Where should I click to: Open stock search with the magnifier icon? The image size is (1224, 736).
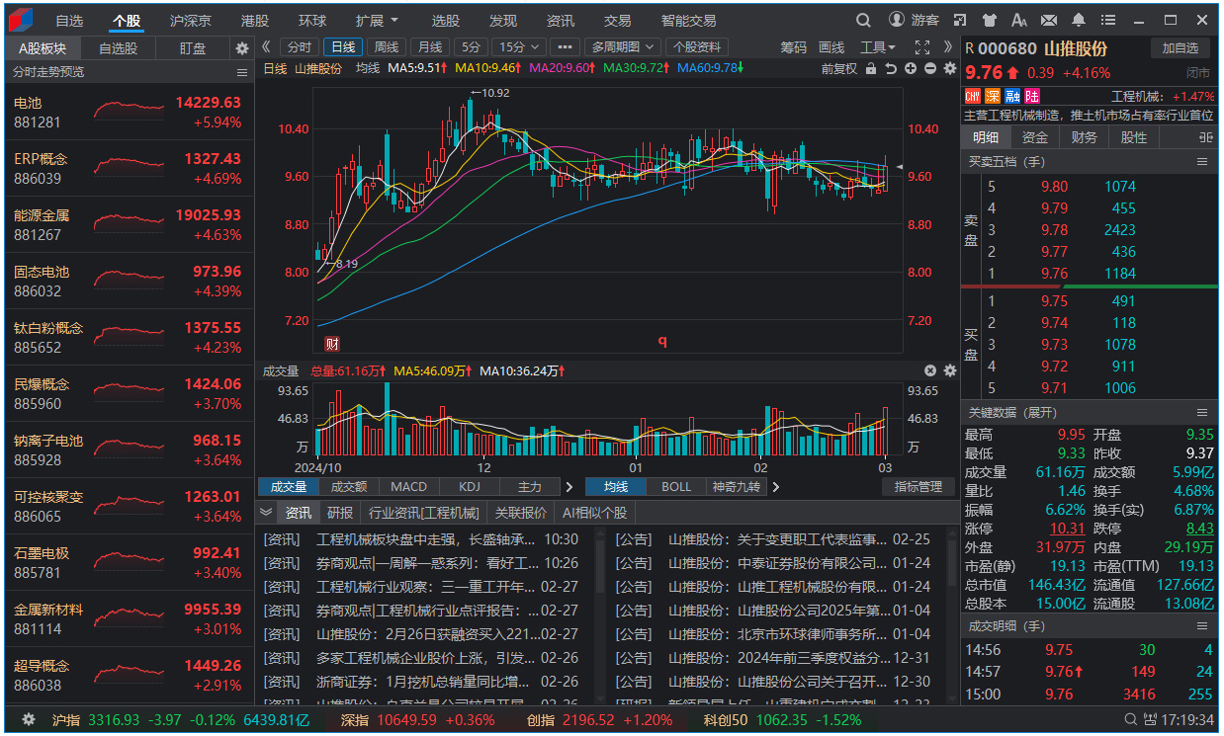pos(863,20)
